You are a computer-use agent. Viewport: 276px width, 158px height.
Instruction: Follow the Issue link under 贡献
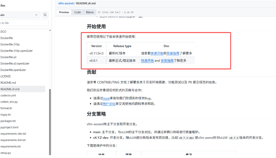point(106,98)
